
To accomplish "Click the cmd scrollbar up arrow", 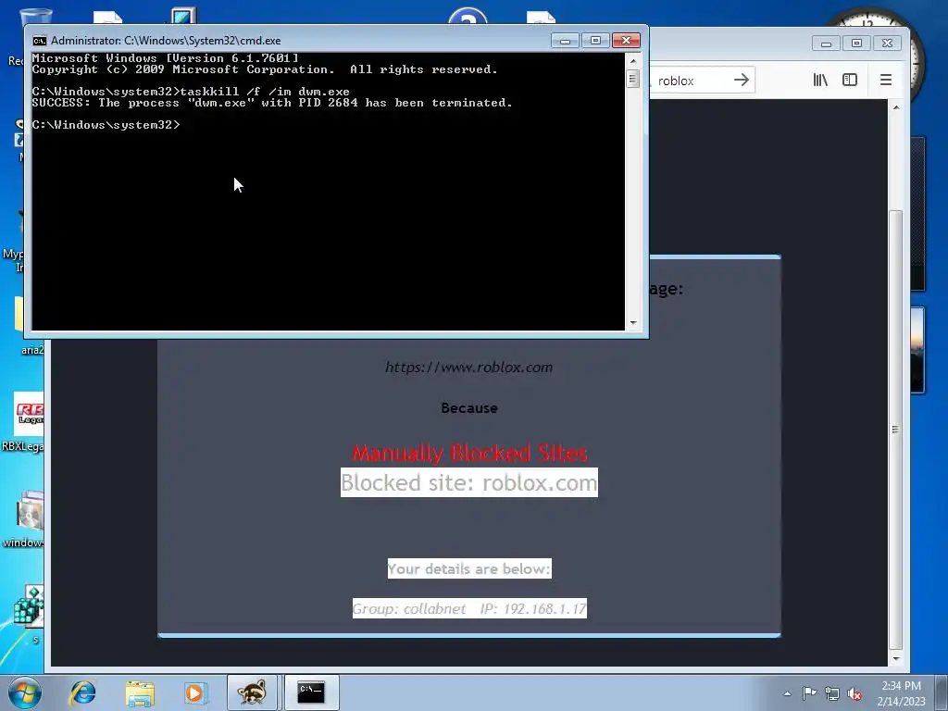I will (x=633, y=61).
